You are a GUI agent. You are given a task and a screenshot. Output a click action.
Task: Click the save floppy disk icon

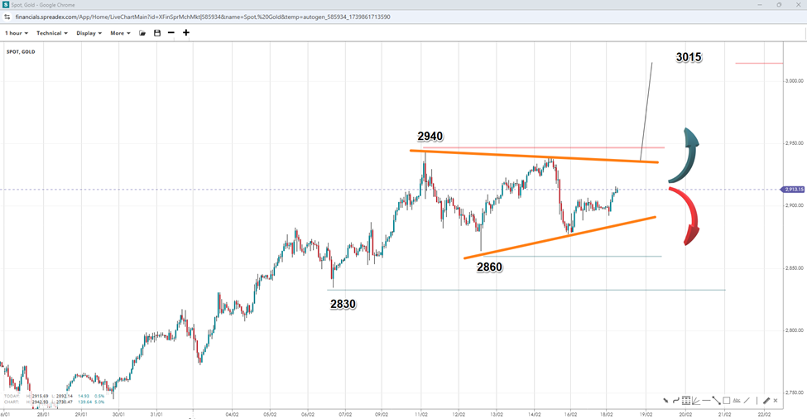pos(156,33)
